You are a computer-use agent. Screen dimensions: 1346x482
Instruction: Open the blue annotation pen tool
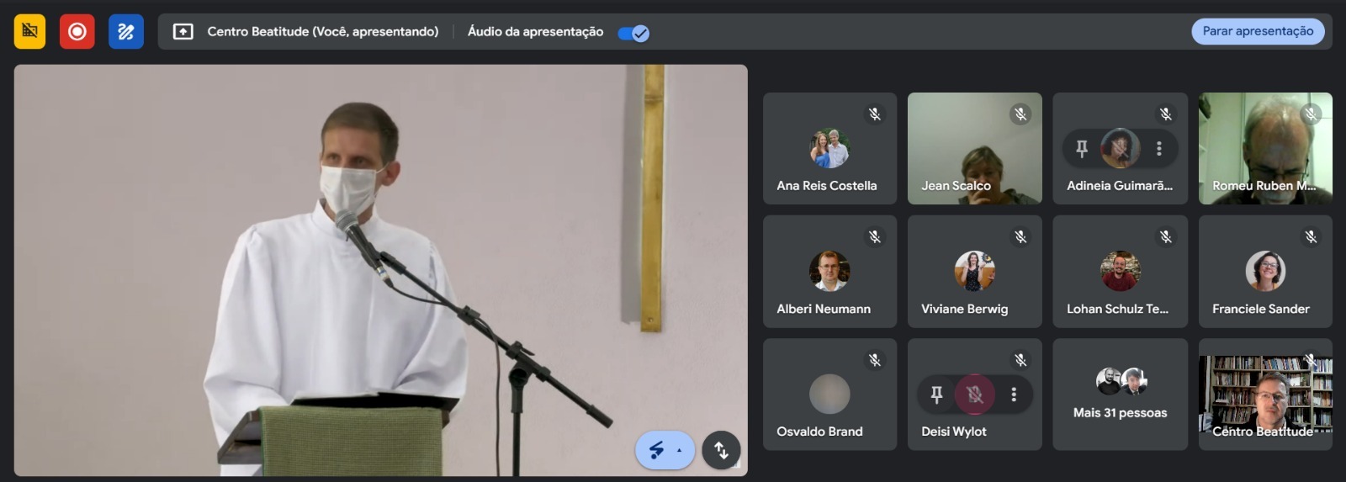click(126, 32)
